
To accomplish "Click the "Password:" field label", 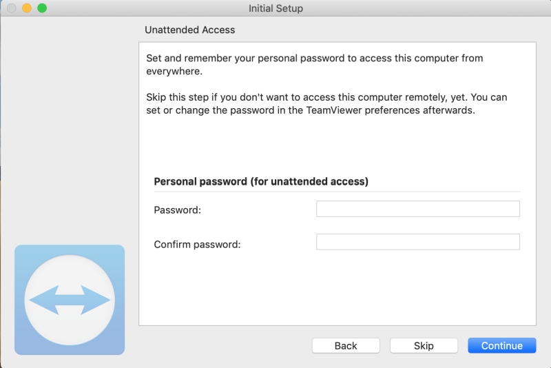I will coord(178,209).
